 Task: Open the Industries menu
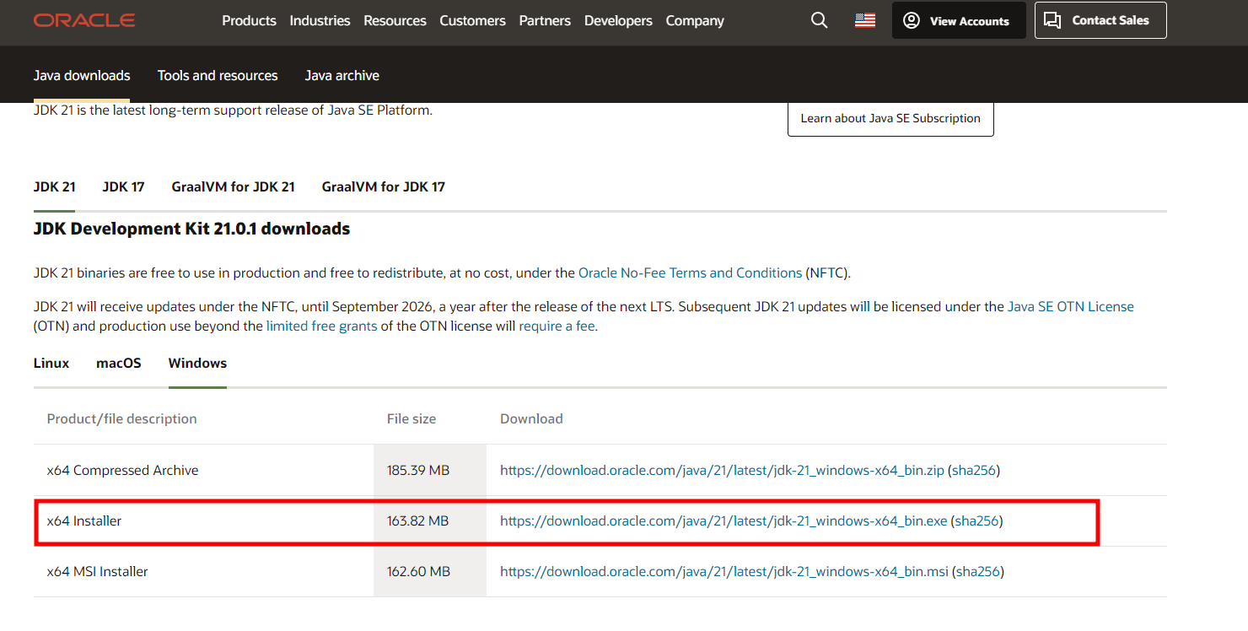320,20
